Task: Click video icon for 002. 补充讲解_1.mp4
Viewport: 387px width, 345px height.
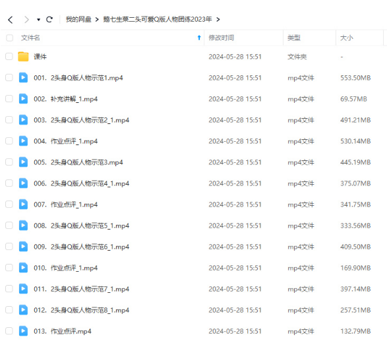Action: pos(23,99)
